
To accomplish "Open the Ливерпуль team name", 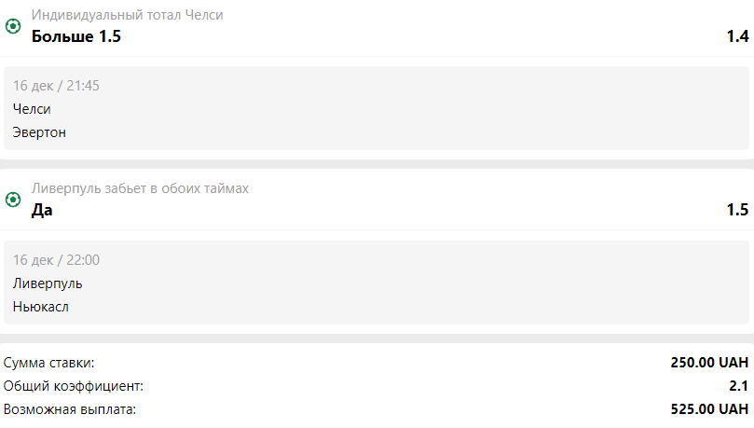I will [48, 283].
